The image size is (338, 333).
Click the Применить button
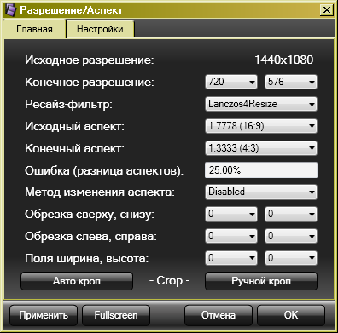(x=44, y=315)
